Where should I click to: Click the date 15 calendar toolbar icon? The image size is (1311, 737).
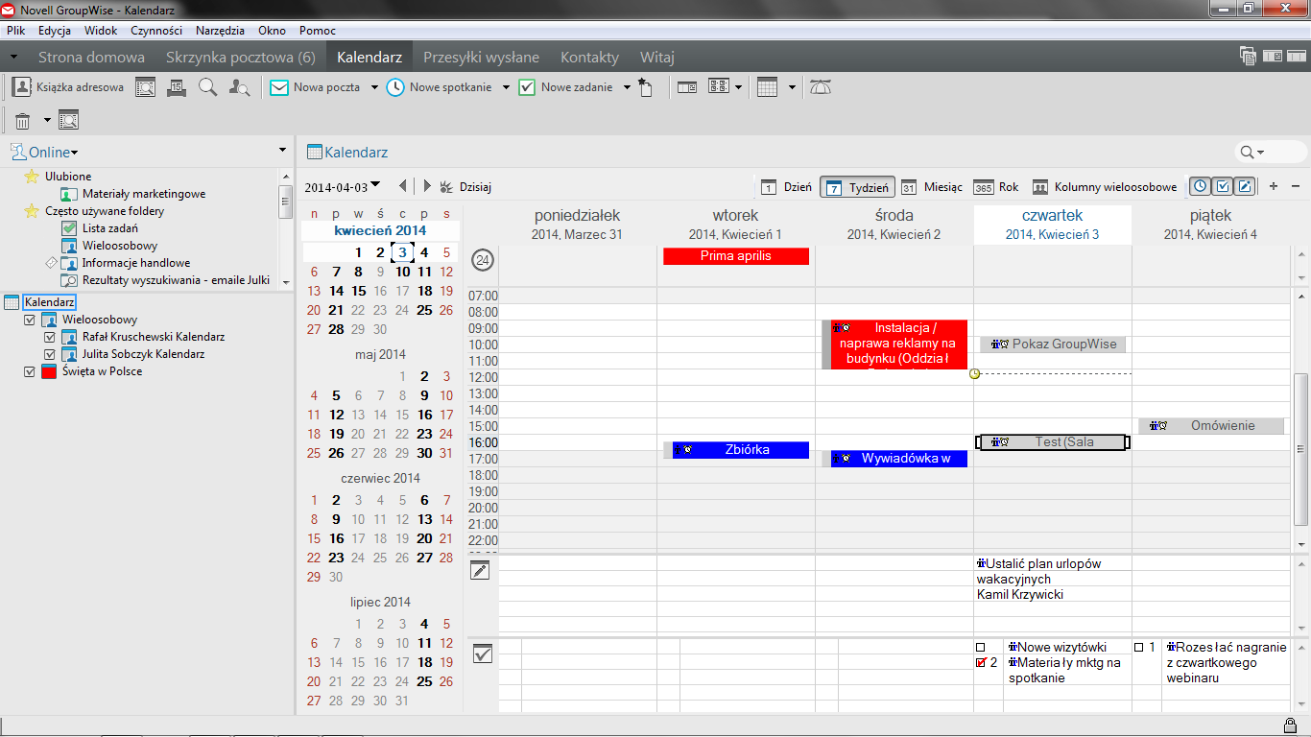pos(176,87)
